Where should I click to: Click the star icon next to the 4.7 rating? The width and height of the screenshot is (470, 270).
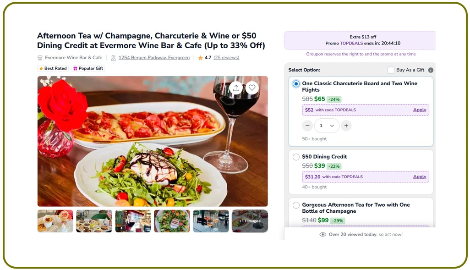[200, 57]
